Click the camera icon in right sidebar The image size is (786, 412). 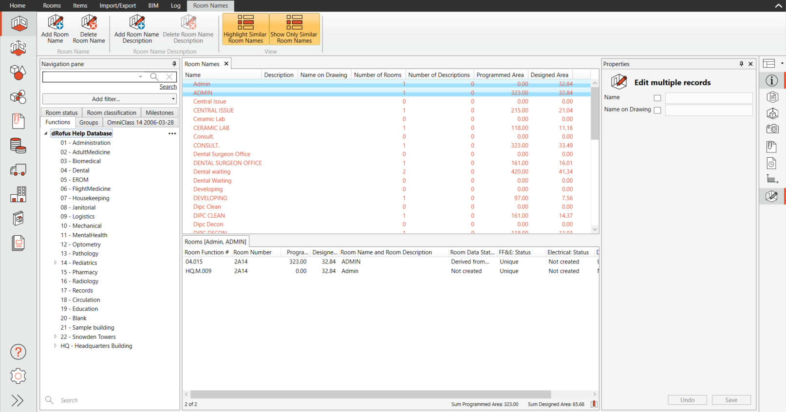tap(772, 129)
